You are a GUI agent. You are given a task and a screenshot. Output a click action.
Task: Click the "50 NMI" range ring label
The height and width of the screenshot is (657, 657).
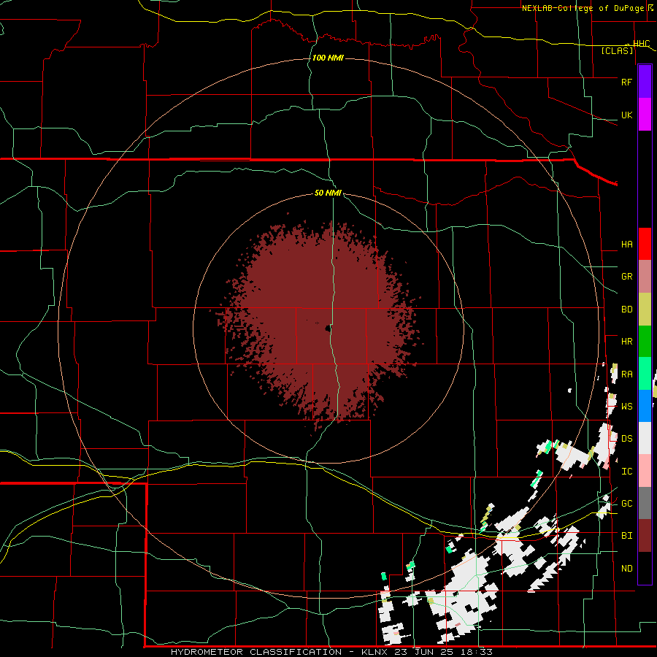328,193
